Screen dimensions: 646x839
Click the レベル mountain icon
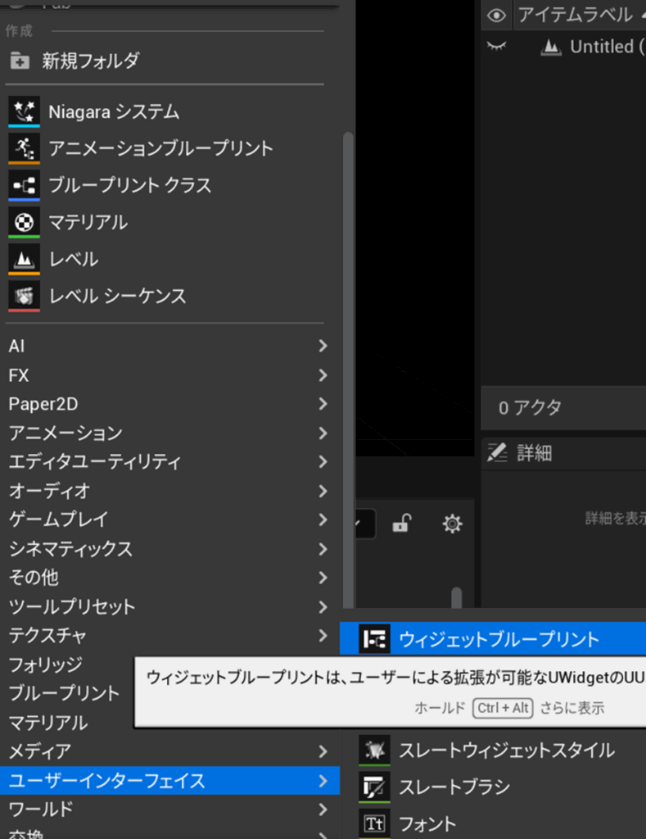[x=24, y=259]
